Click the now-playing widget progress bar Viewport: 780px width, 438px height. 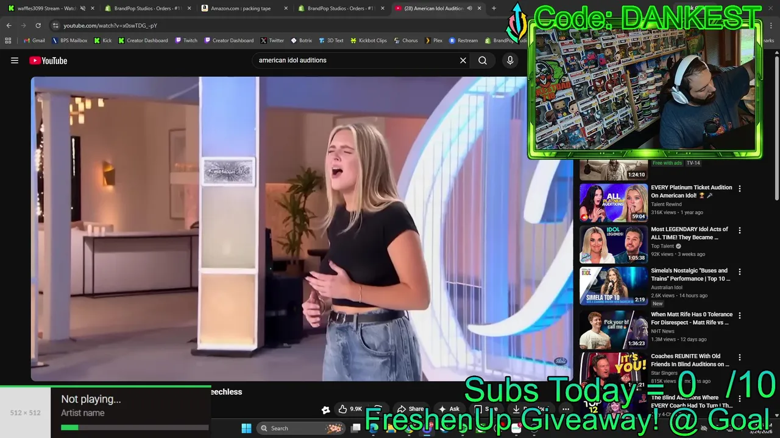(135, 428)
